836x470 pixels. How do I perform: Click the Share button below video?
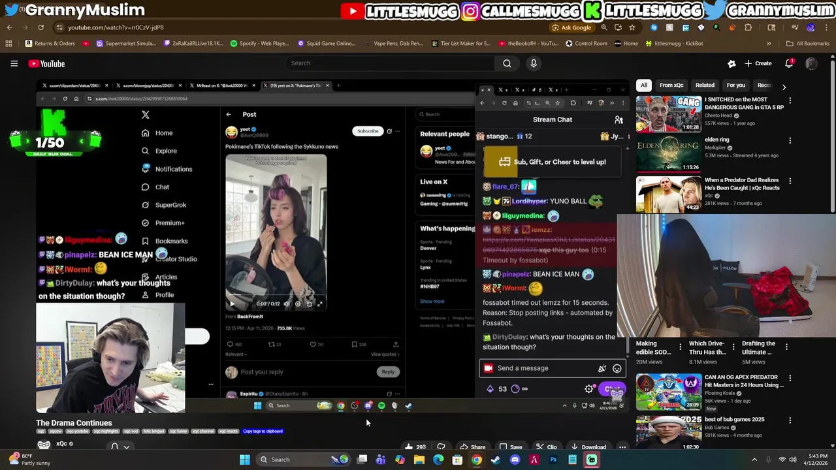[472, 447]
